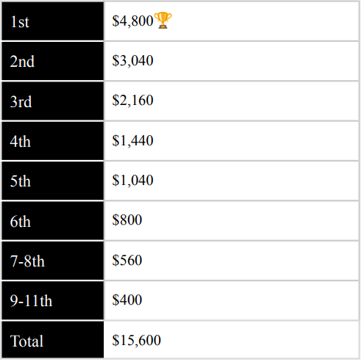Select the 1st place label cell
The height and width of the screenshot is (362, 362).
tap(53, 21)
